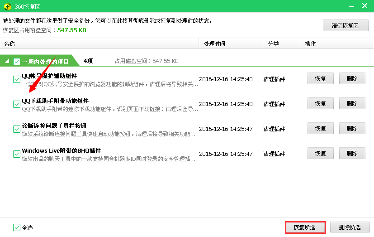Click the 占用磁盘空间 text in group header
The height and width of the screenshot is (237, 374).
(147, 61)
